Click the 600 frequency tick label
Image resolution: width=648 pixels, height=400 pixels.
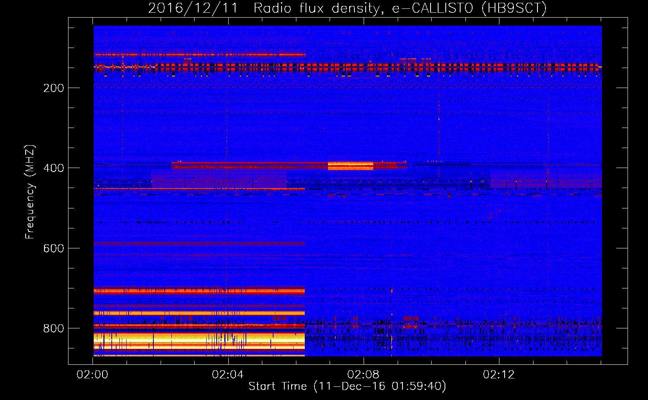click(x=54, y=248)
